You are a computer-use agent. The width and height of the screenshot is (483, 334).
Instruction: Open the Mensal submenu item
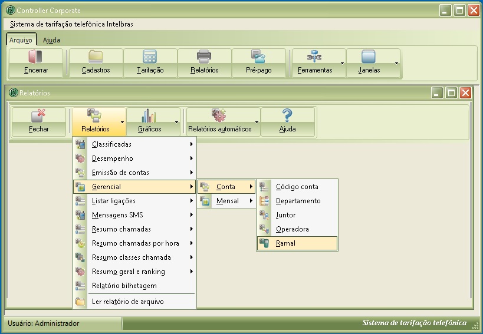(227, 201)
